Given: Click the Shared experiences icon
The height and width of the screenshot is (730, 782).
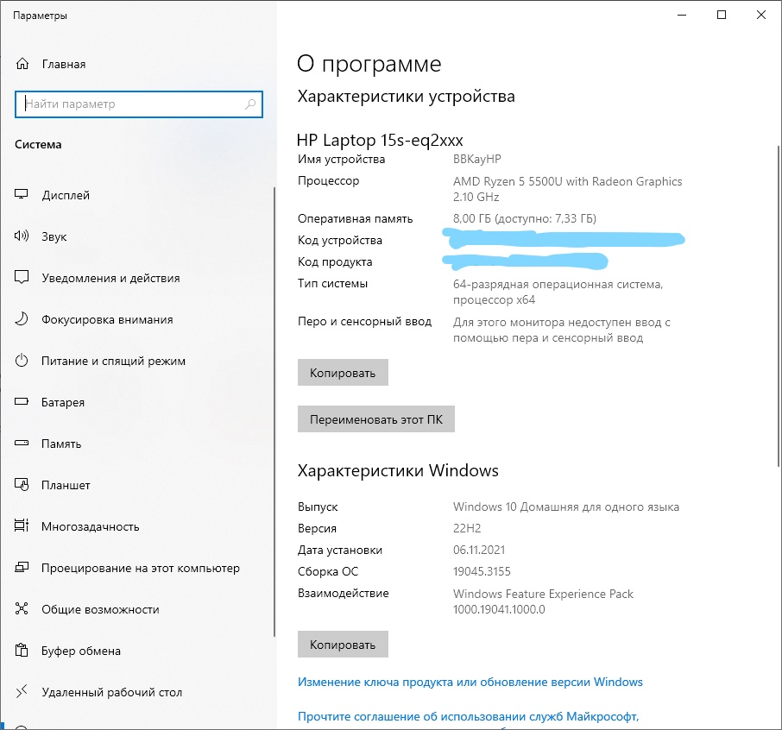Looking at the screenshot, I should [22, 608].
